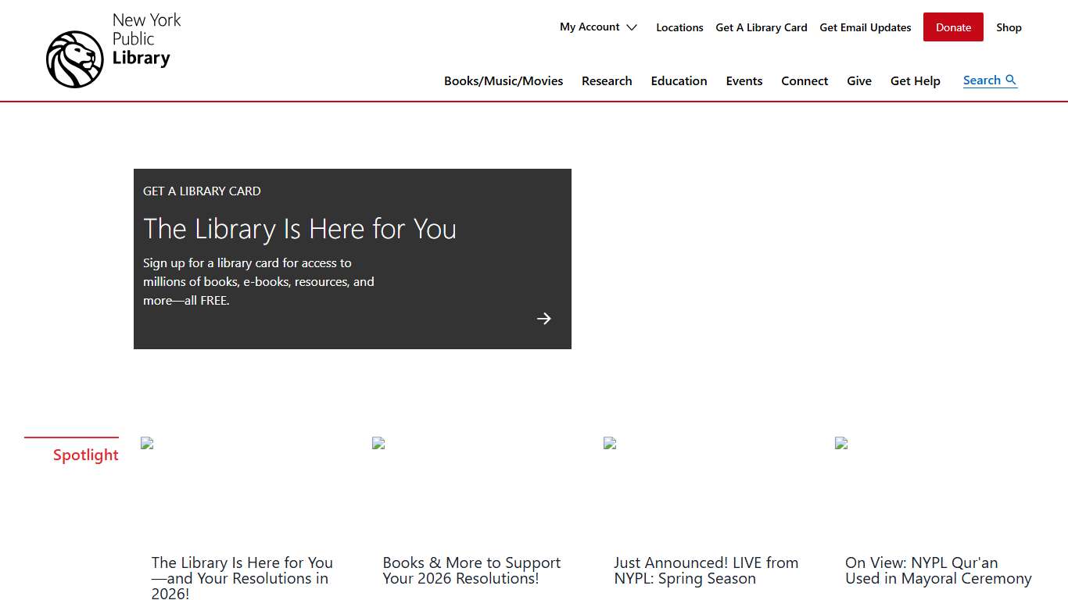Click the white arrow on library card banner
This screenshot has height=600, width=1068.
pos(544,319)
